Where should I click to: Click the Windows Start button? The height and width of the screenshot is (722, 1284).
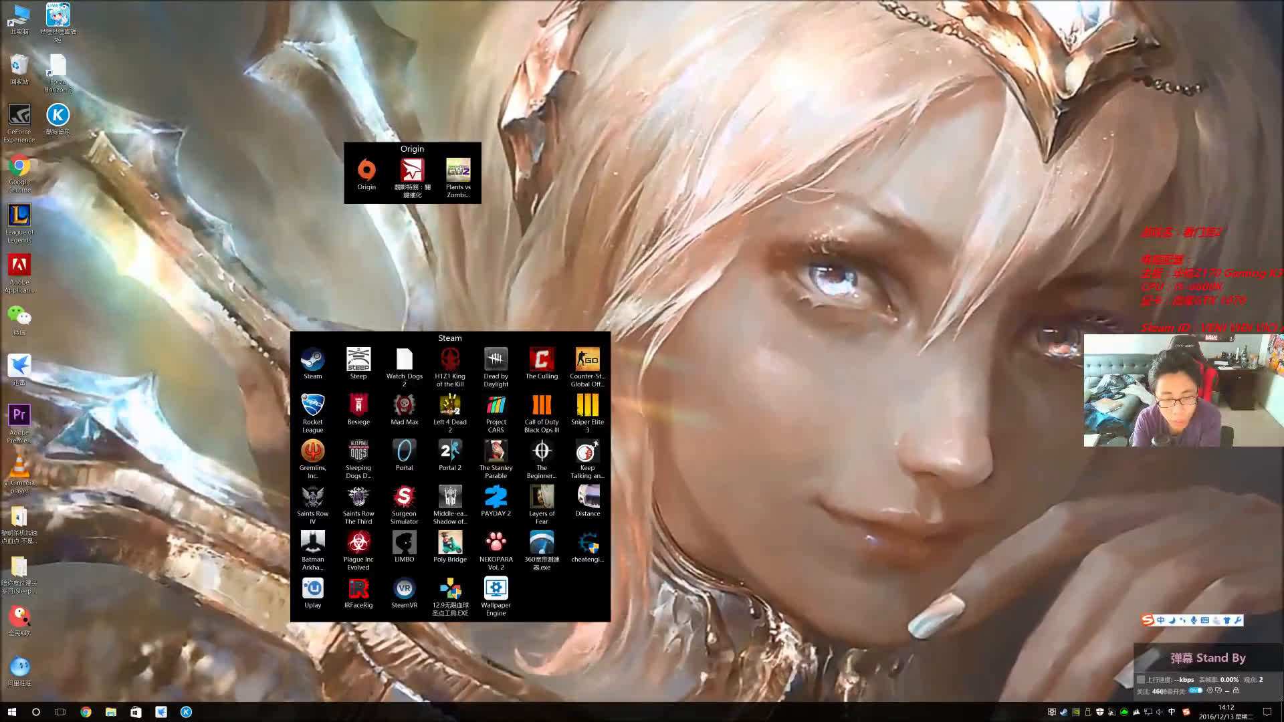pos(11,712)
